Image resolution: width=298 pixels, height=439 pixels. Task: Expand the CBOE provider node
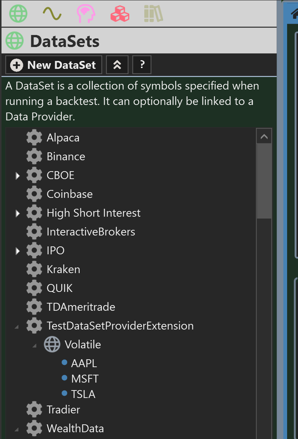click(18, 175)
